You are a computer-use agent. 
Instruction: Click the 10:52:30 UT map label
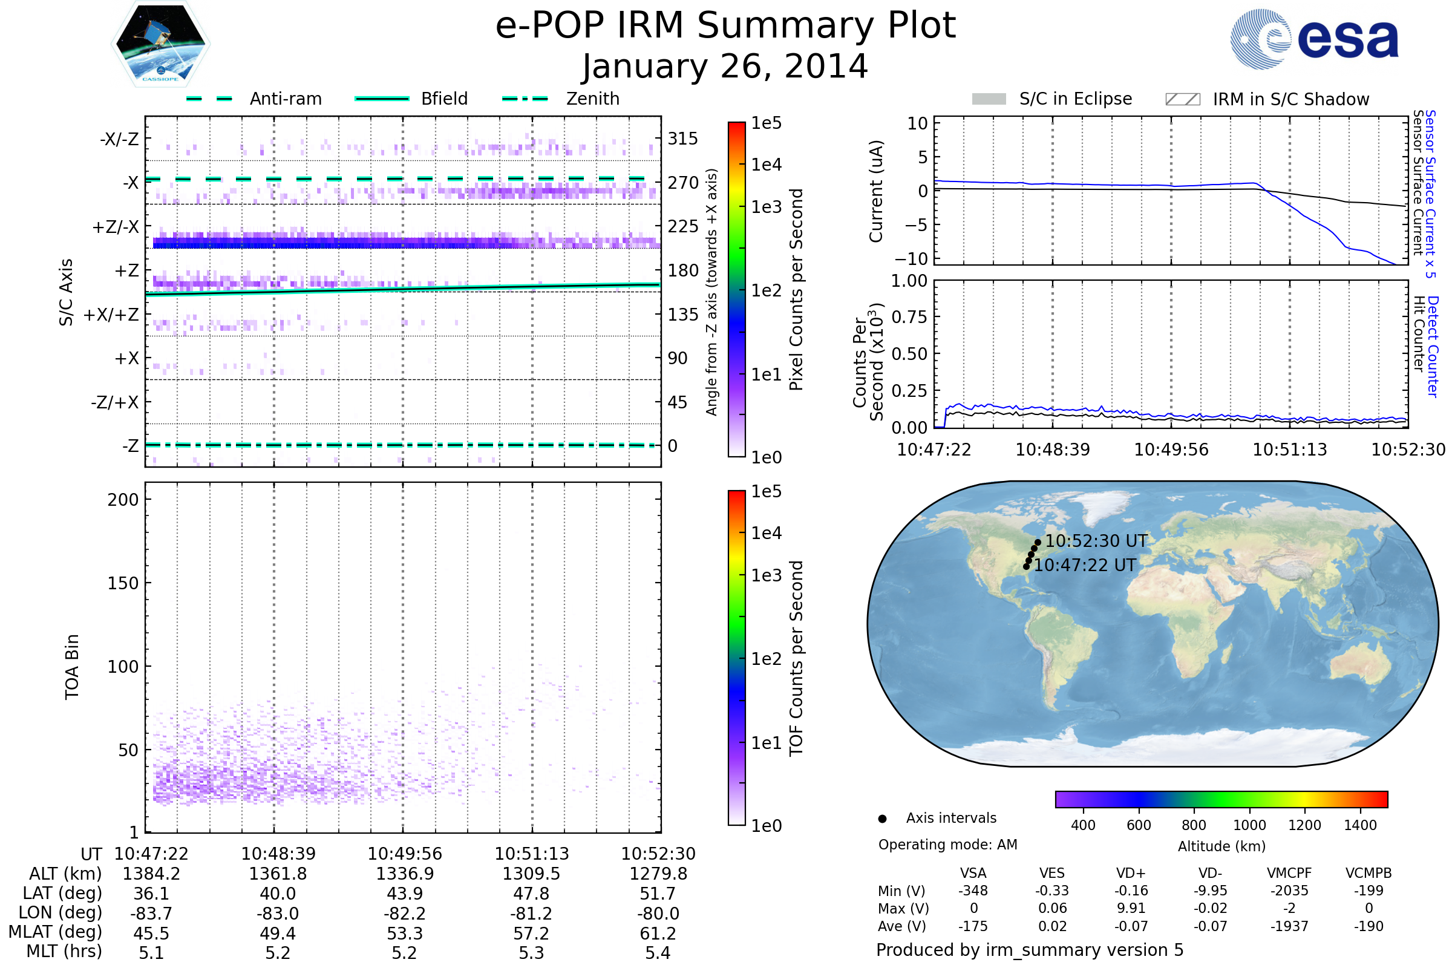click(1096, 541)
